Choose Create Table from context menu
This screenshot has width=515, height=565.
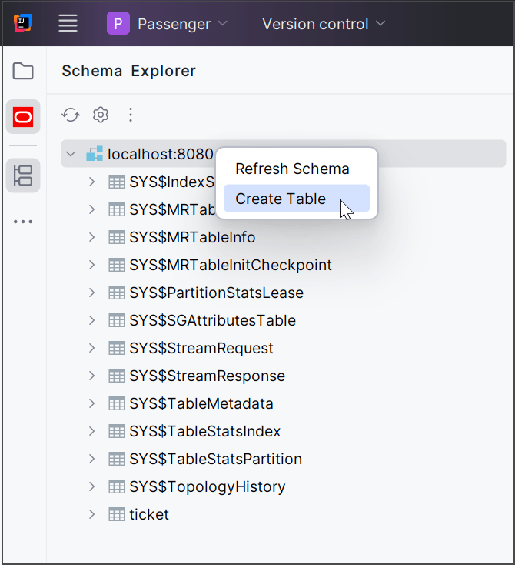[x=281, y=199]
